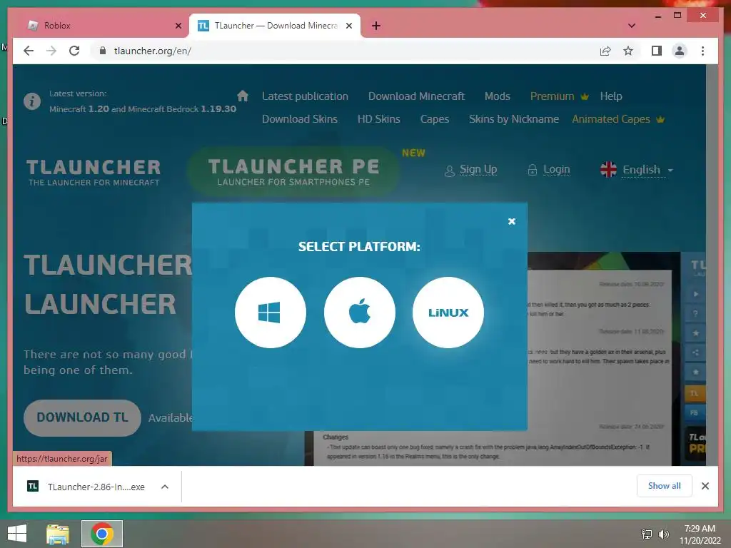Open the Mods menu item

[x=497, y=96]
